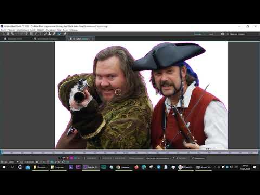The width and height of the screenshot is (260, 195).
Task: Select the Clone Stamp tool
Action: (x=49, y=34)
